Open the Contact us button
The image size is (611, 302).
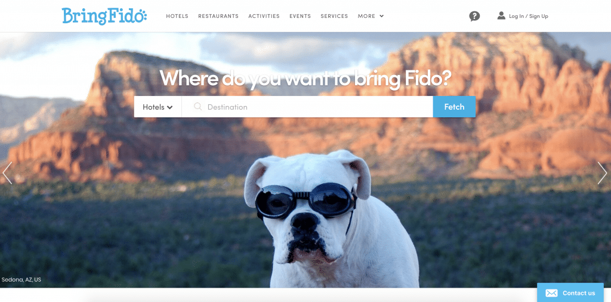(570, 292)
